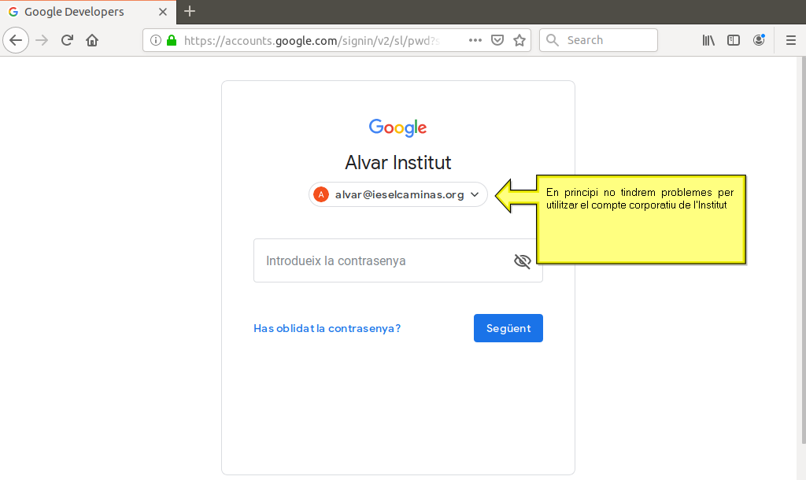Click the Introdueix la contrasenya field
The width and height of the screenshot is (806, 480).
pyautogui.click(x=397, y=260)
